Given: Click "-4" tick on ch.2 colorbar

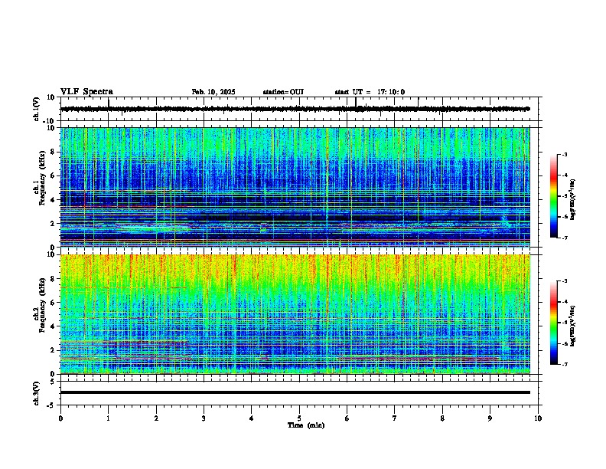Looking at the screenshot, I should click(x=564, y=302).
